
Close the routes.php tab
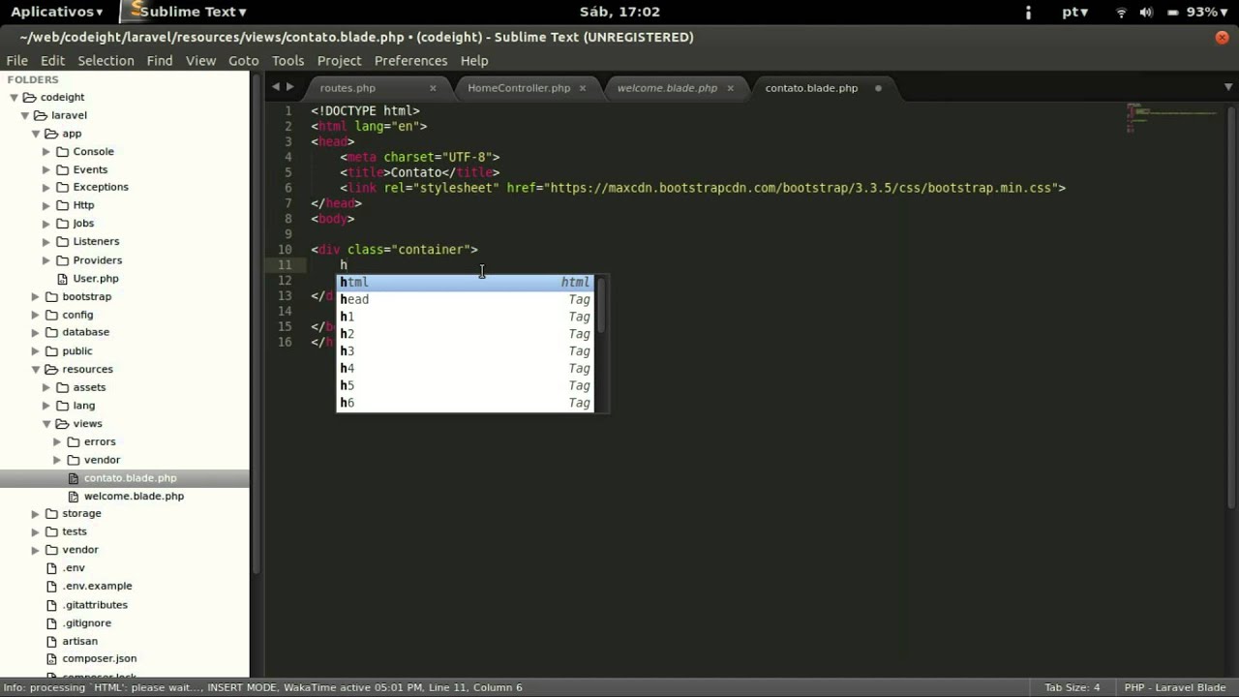click(433, 88)
